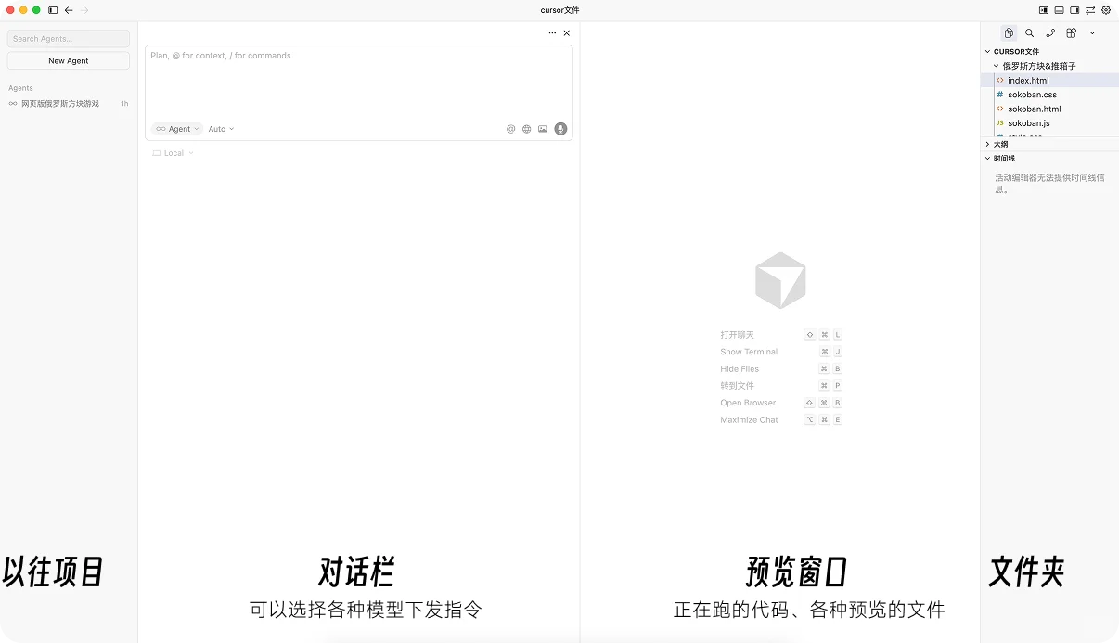
Task: Click the image attachment icon in chat
Action: 543,129
